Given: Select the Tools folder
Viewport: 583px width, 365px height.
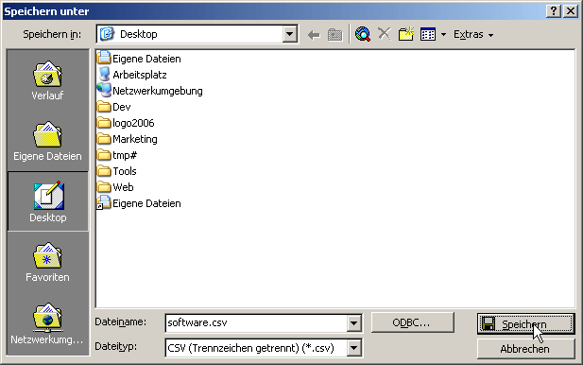Looking at the screenshot, I should 117,171.
